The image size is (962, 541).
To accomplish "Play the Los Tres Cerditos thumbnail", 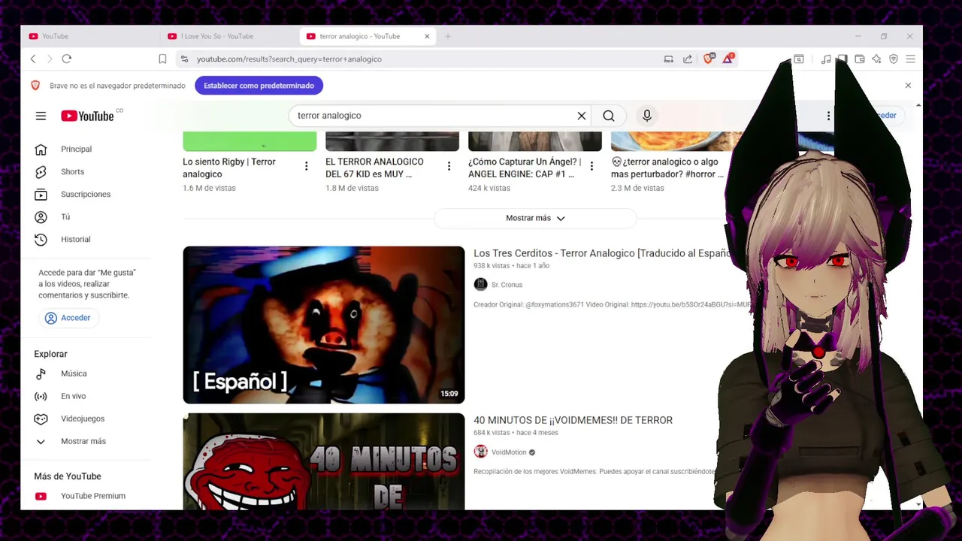I will (x=324, y=325).
